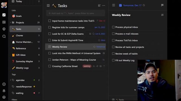
Task: Open the calendar view in left rail
Action: pos(4,22)
